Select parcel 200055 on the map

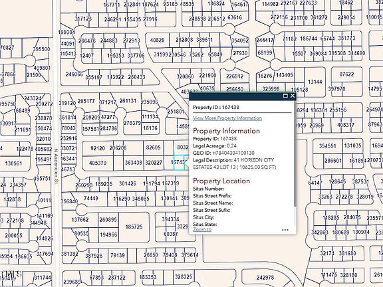pyautogui.click(x=13, y=235)
